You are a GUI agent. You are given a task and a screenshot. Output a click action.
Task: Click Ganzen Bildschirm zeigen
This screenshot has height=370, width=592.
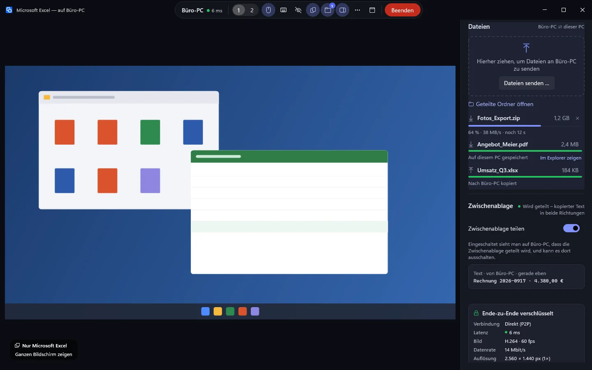[x=44, y=354]
